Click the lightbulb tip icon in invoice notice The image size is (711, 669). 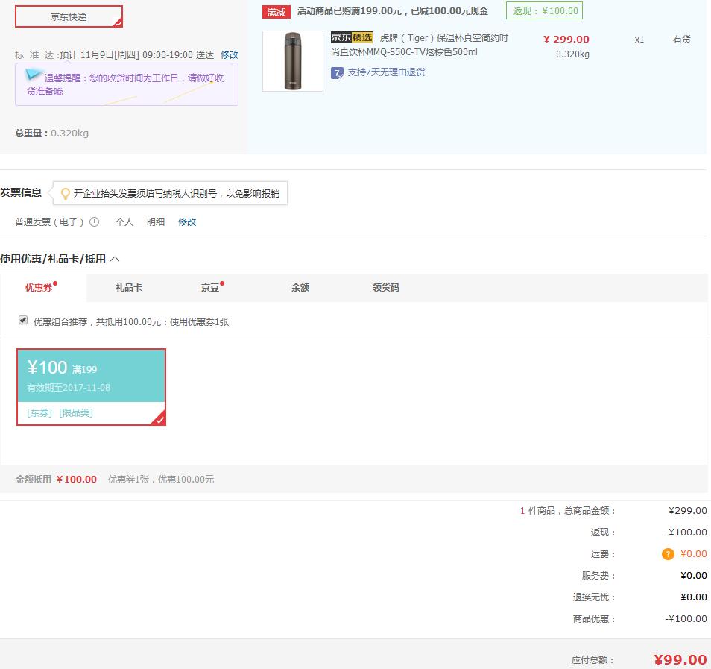tap(66, 194)
